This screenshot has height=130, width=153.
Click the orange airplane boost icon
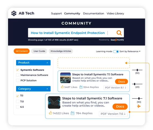coord(139,106)
